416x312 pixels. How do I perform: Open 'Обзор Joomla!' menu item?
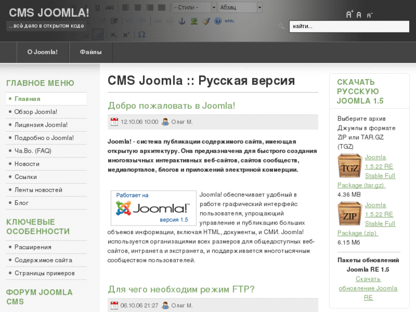[46, 112]
